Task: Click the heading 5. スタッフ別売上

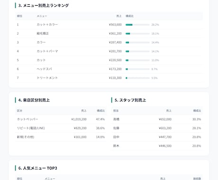Action: 130,100
